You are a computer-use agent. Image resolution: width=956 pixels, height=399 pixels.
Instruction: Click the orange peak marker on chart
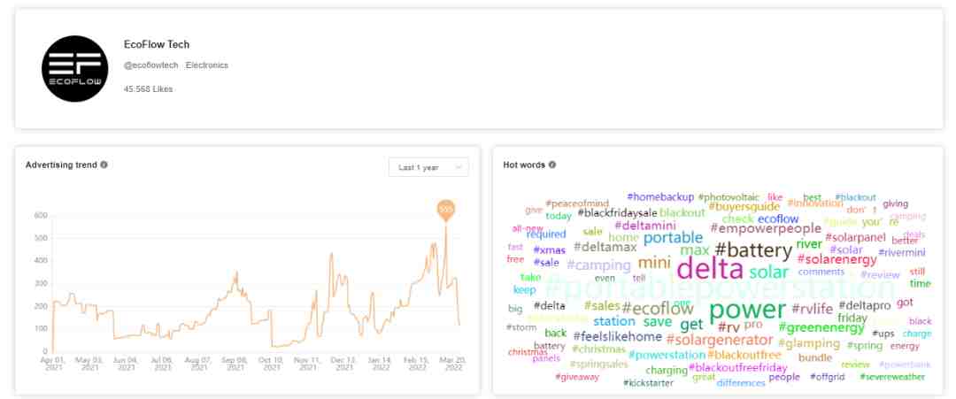tap(445, 210)
